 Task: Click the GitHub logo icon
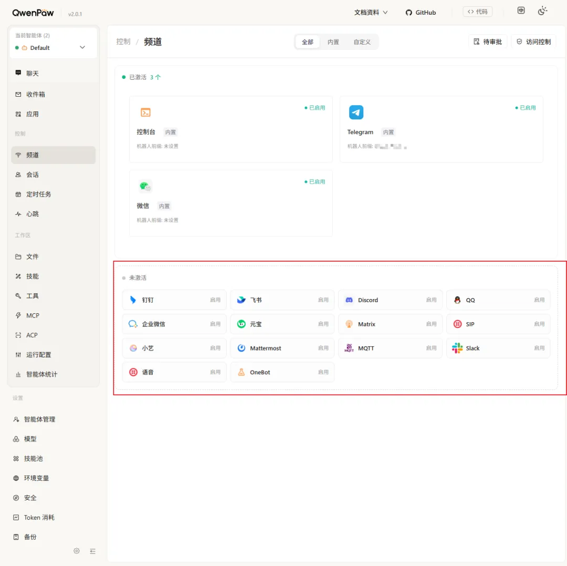point(408,12)
